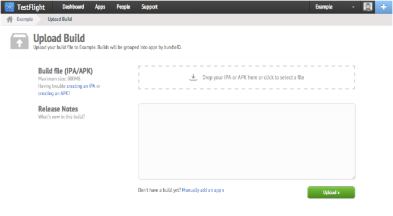The width and height of the screenshot is (393, 216).
Task: Expand the Example team dropdown
Action: [x=335, y=7]
